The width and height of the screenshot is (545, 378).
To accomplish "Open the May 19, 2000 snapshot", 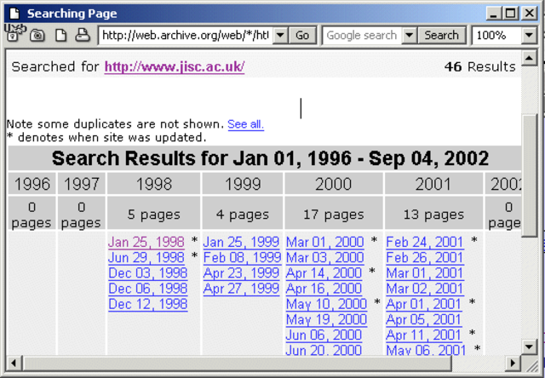I will coord(326,319).
